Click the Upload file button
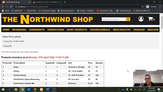 (8, 46)
